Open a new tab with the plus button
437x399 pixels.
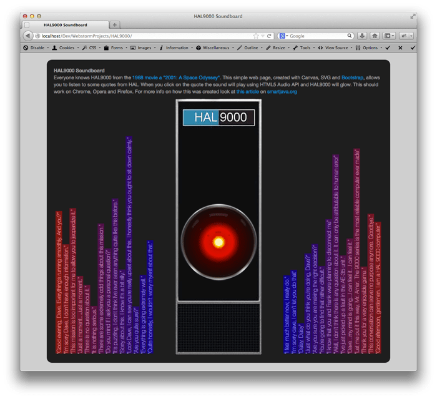(114, 25)
